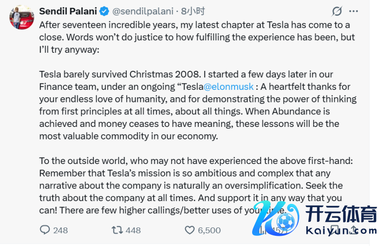Click the reply speech bubble icon
Image resolution: width=384 pixels, height=246 pixels.
click(x=45, y=230)
